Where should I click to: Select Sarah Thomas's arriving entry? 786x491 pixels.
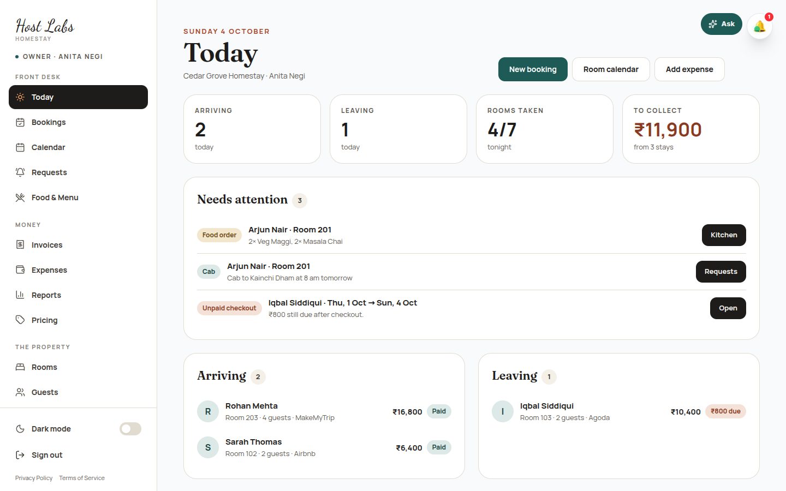click(324, 447)
